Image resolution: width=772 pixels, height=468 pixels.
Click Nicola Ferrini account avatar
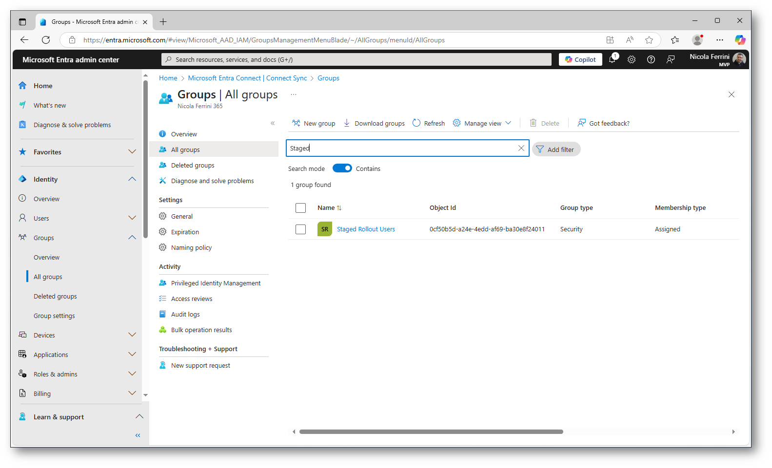pos(739,59)
